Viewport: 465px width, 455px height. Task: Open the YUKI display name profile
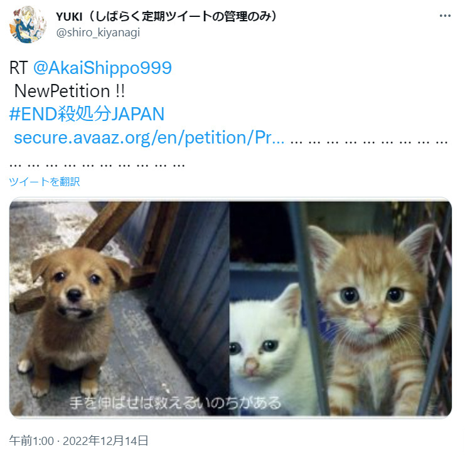[x=166, y=16]
